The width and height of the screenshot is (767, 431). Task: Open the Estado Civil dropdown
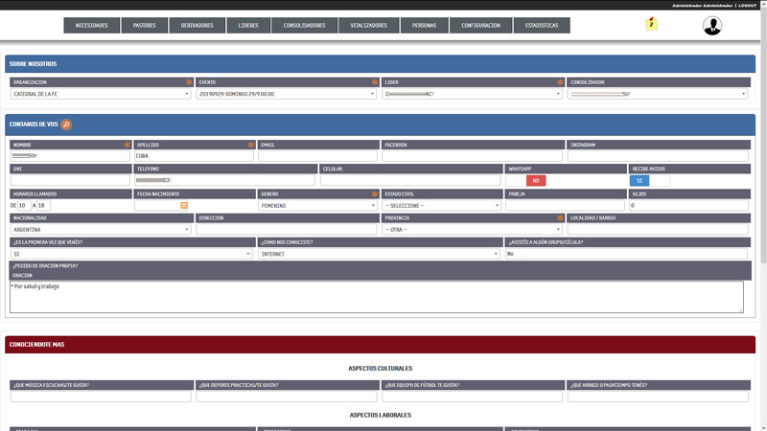[x=441, y=205]
